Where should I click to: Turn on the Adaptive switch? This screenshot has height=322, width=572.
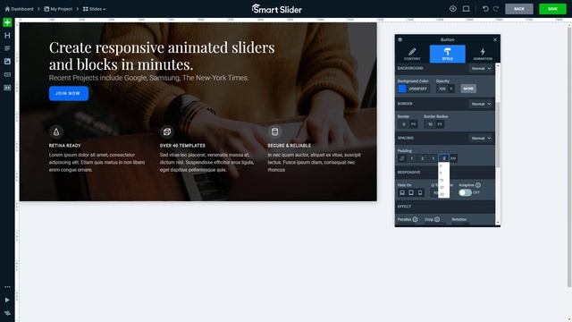465,192
